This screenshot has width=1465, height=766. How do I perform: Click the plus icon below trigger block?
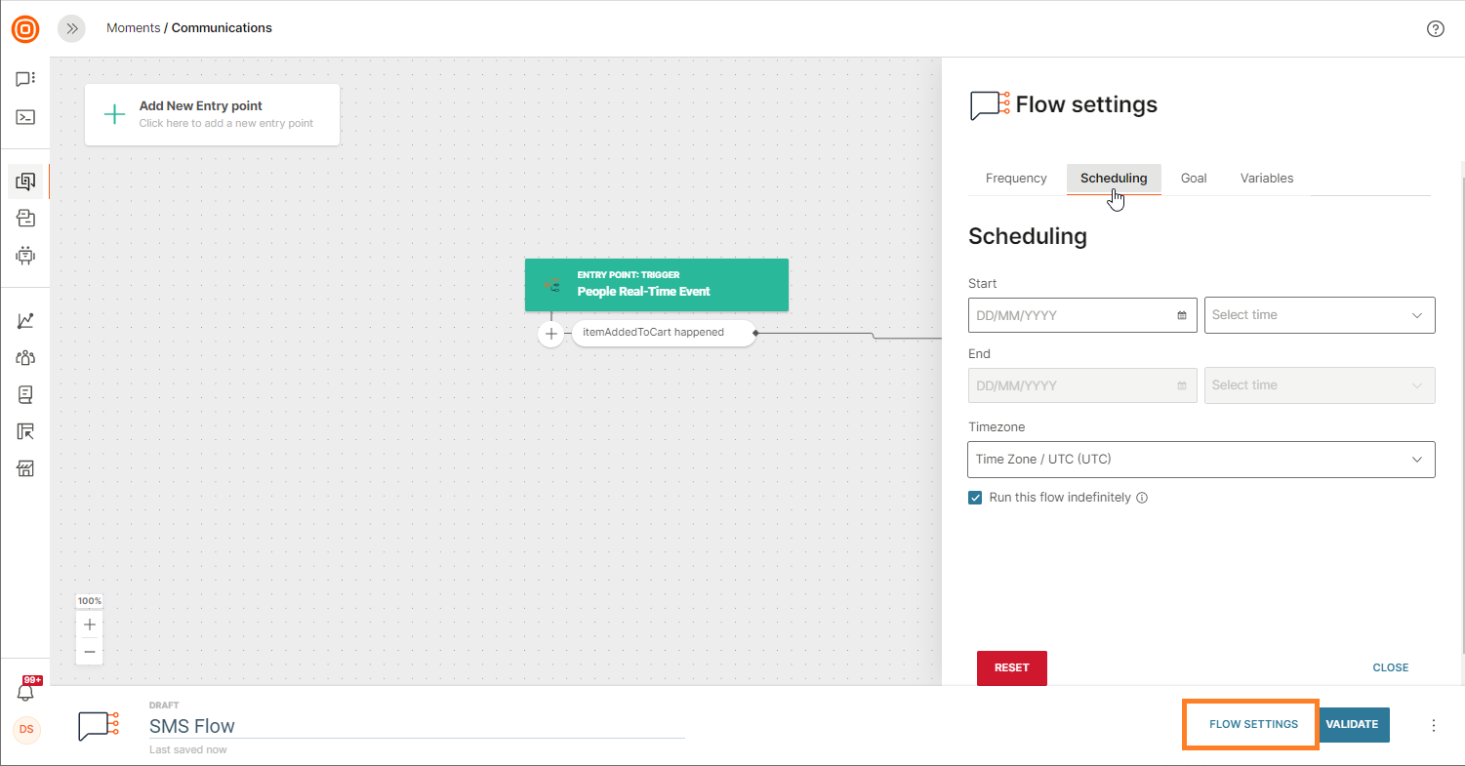pyautogui.click(x=551, y=334)
